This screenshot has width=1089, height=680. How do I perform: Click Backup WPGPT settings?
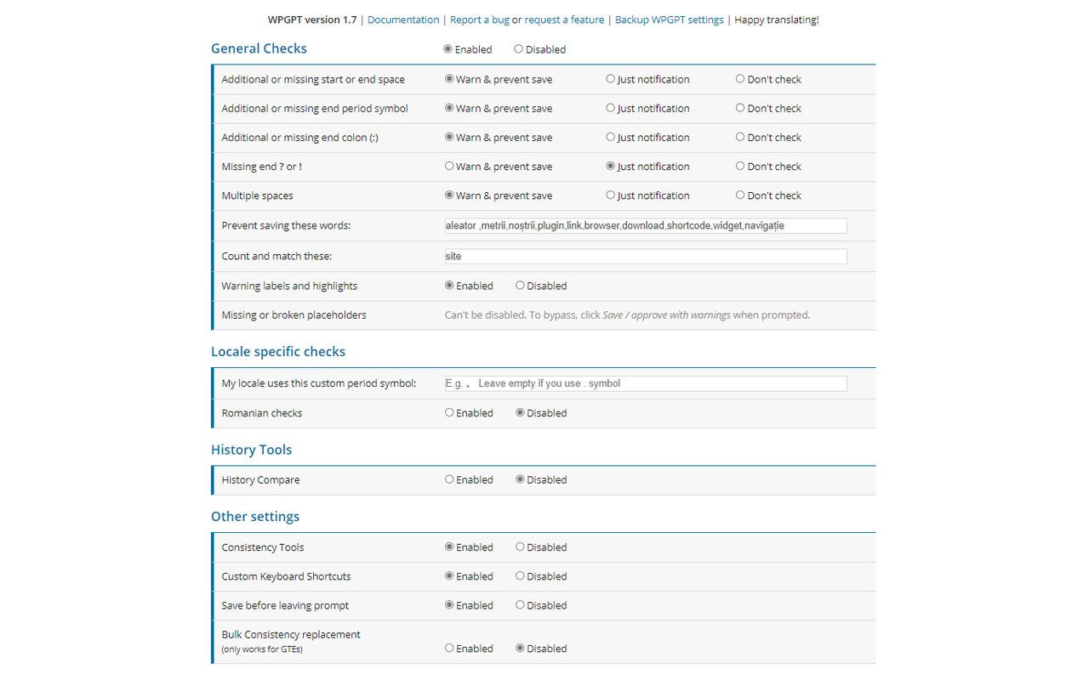tap(669, 19)
